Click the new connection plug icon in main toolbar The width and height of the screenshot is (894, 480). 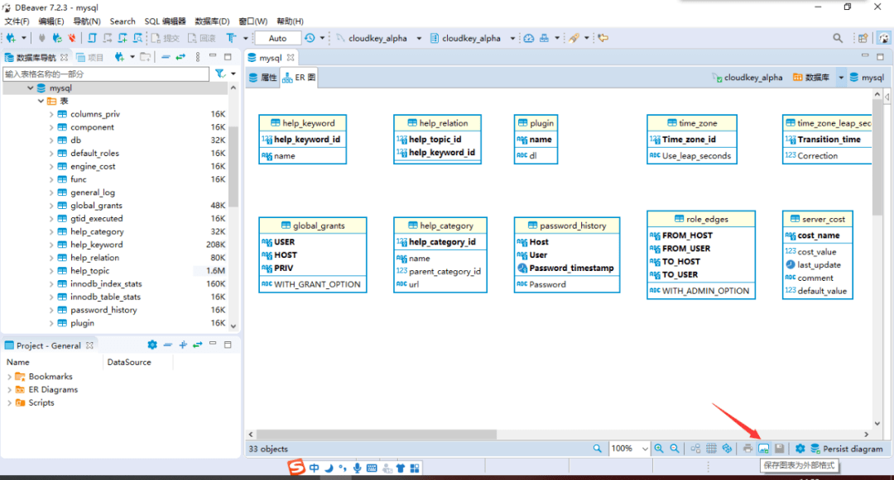(11, 38)
